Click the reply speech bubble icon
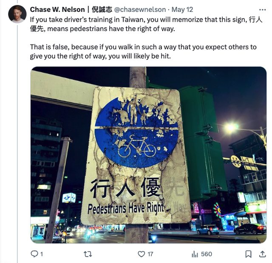This screenshot has height=263, width=272. coord(34,254)
